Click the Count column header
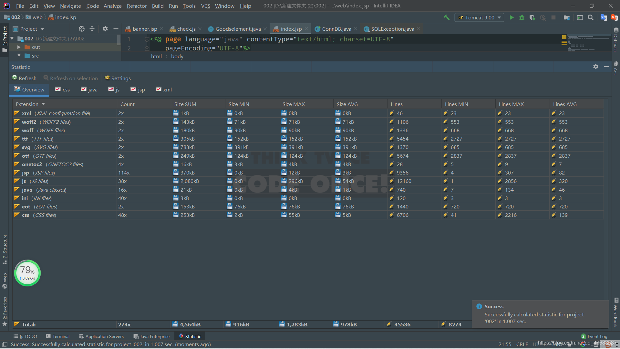 tap(144, 104)
